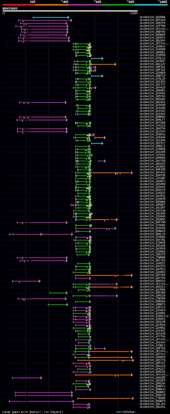Viewport: 170px width, 414px height.
Task: Click the orange ~40% legend color segment
Action: coord(52,5)
